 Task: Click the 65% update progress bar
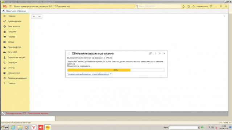click(116, 70)
